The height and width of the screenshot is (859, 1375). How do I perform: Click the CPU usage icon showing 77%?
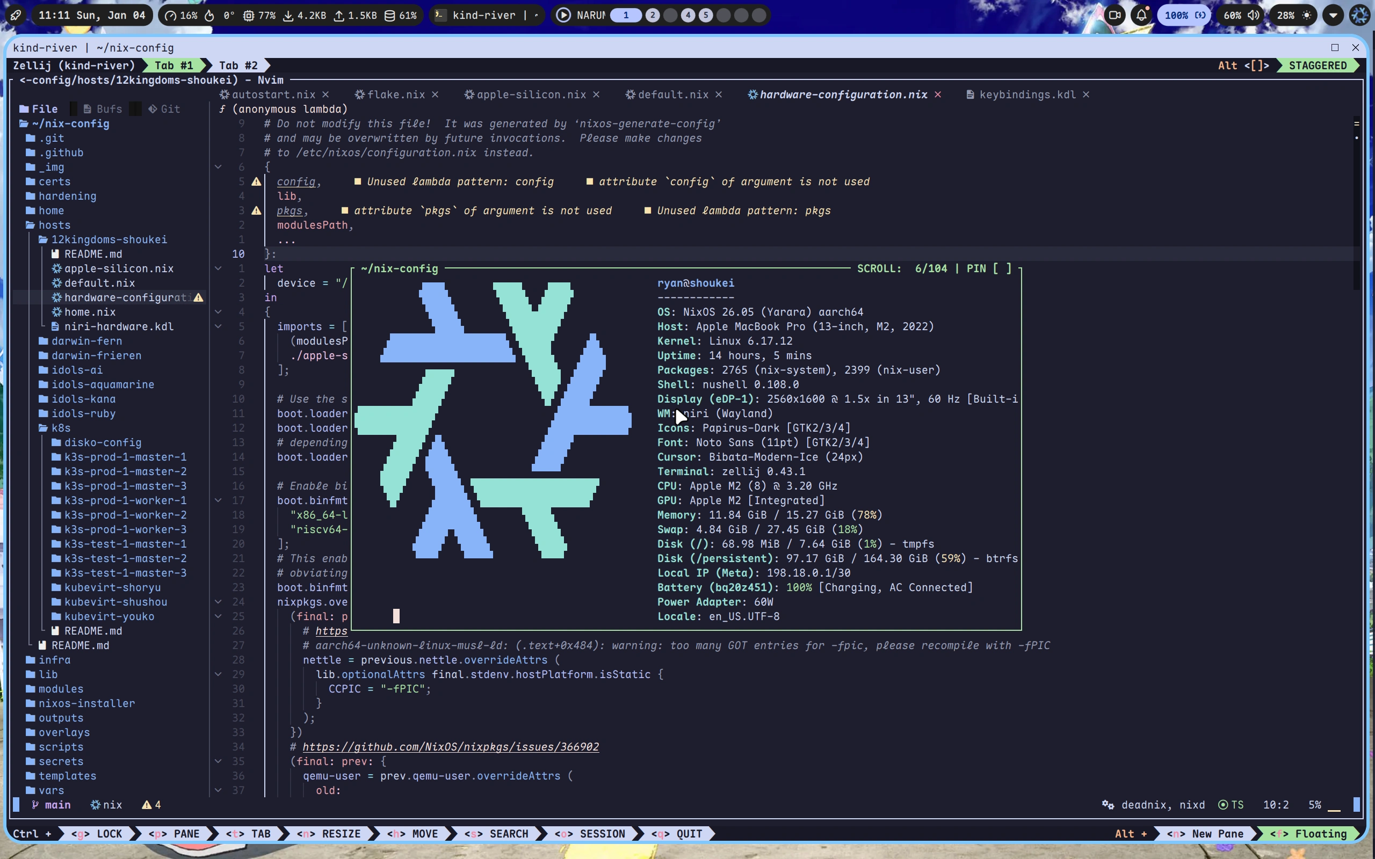[248, 16]
